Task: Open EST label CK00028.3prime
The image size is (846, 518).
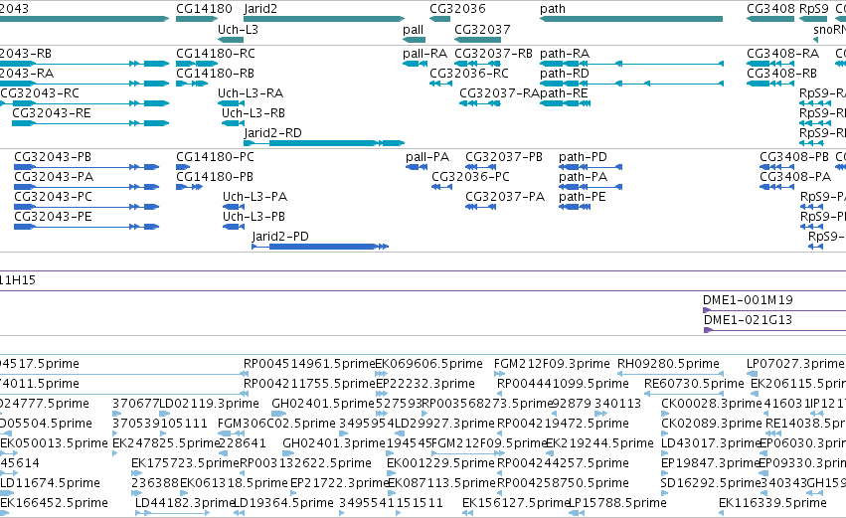Action: coord(712,404)
